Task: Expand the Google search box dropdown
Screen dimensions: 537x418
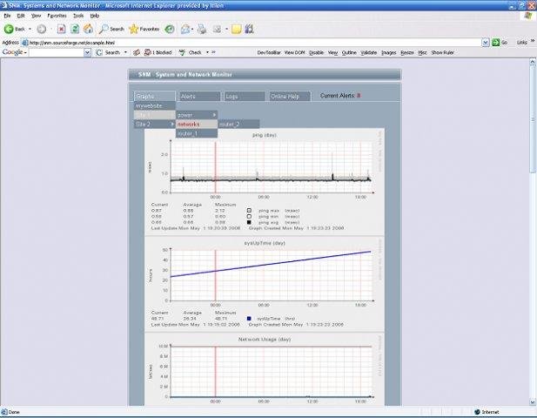Action: click(x=87, y=52)
